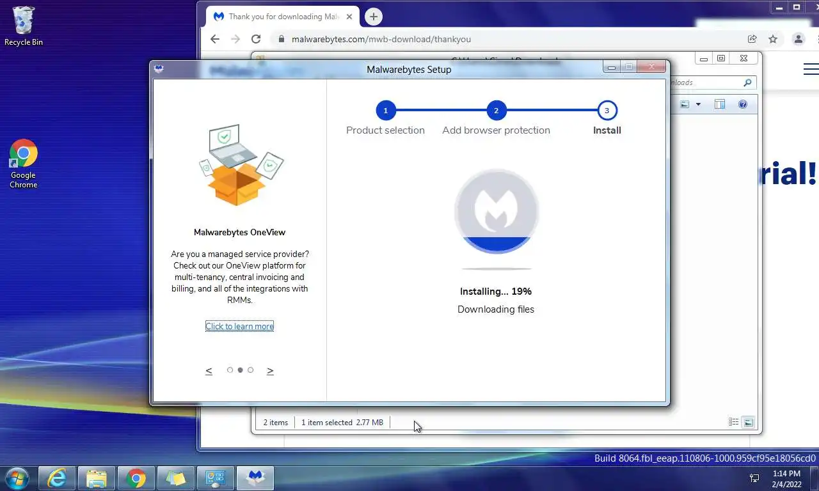Open the Recycle Bin desktop icon
Screen dimensions: 819x491
pyautogui.click(x=24, y=26)
